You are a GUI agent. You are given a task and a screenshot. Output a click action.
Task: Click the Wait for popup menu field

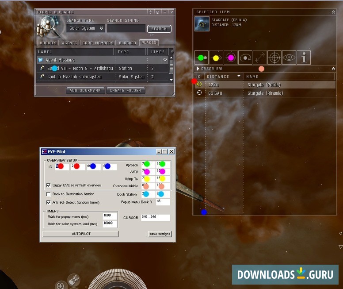[x=110, y=216]
